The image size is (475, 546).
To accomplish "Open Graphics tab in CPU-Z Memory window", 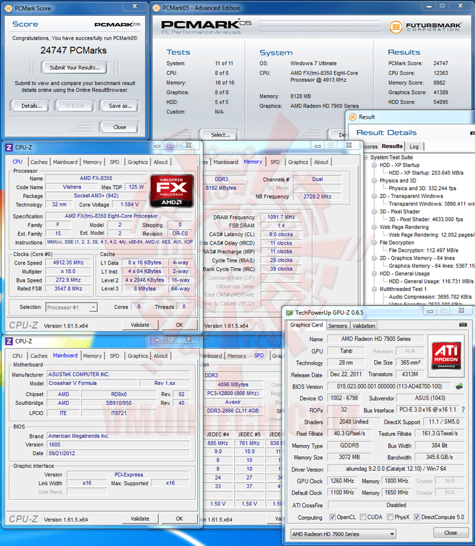I will 298,162.
